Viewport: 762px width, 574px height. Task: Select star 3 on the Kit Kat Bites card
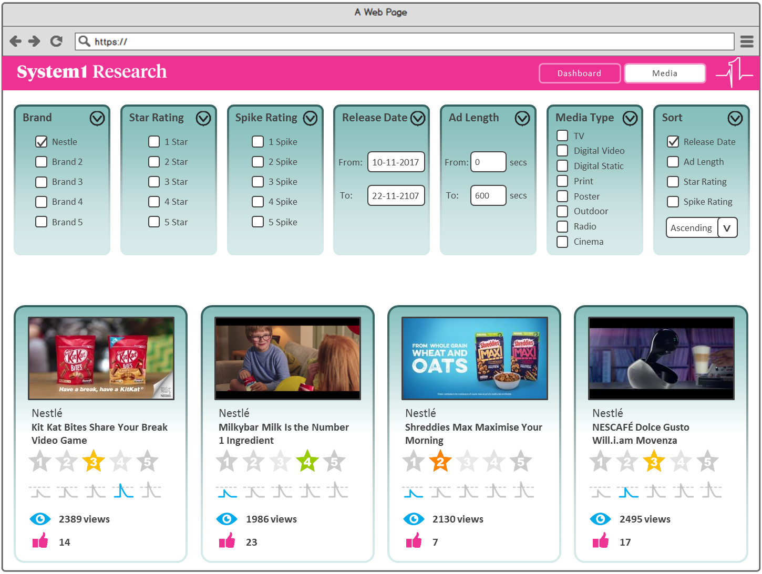click(x=94, y=461)
